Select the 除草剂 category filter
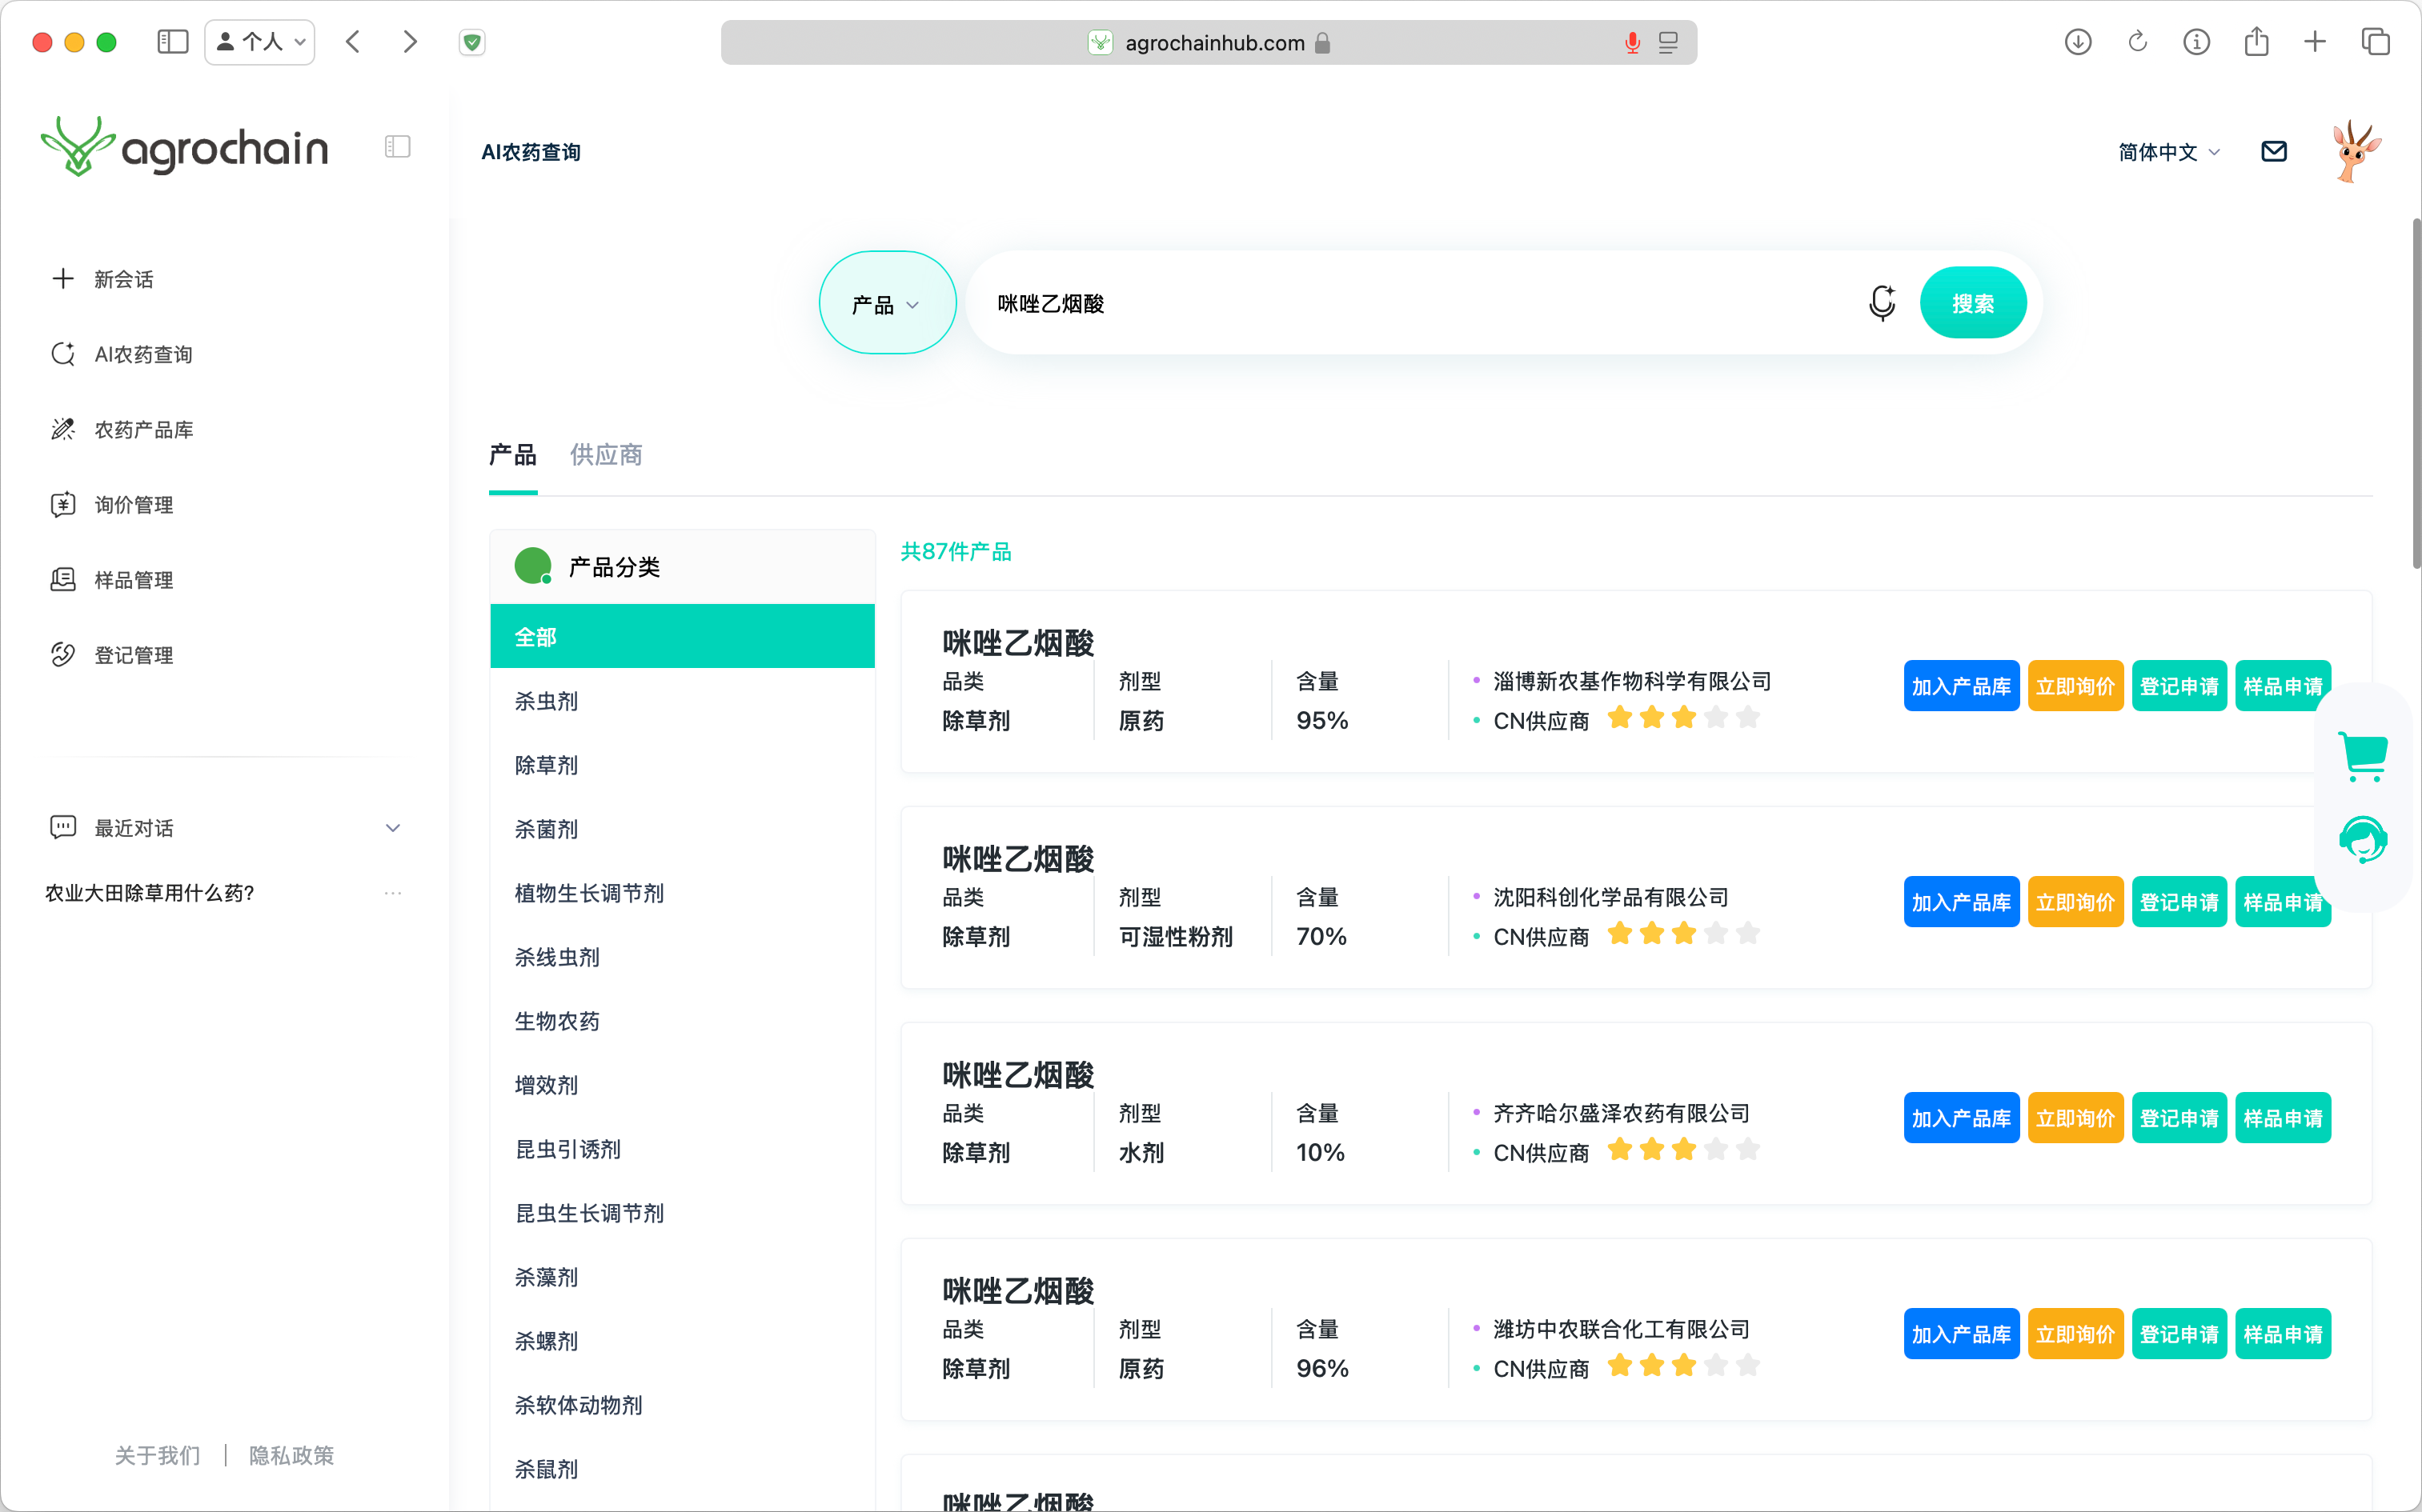Image resolution: width=2422 pixels, height=1512 pixels. [546, 765]
